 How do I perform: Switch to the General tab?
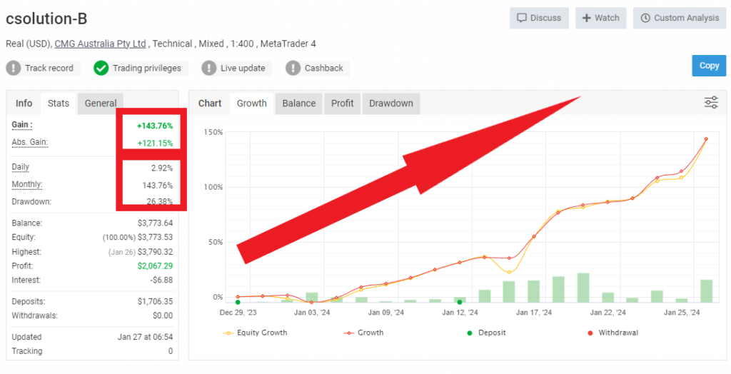(101, 103)
